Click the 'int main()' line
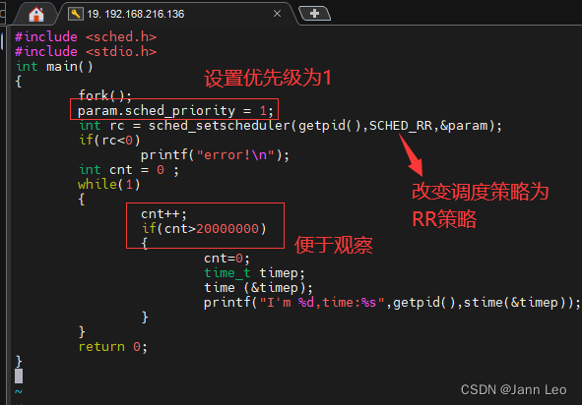 coord(54,67)
